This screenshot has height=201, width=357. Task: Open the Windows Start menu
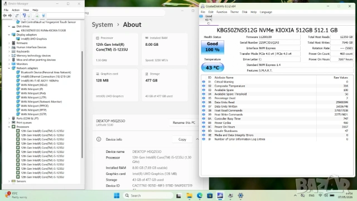point(117,195)
